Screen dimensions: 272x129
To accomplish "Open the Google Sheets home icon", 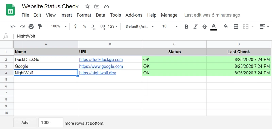I will click(11, 10).
